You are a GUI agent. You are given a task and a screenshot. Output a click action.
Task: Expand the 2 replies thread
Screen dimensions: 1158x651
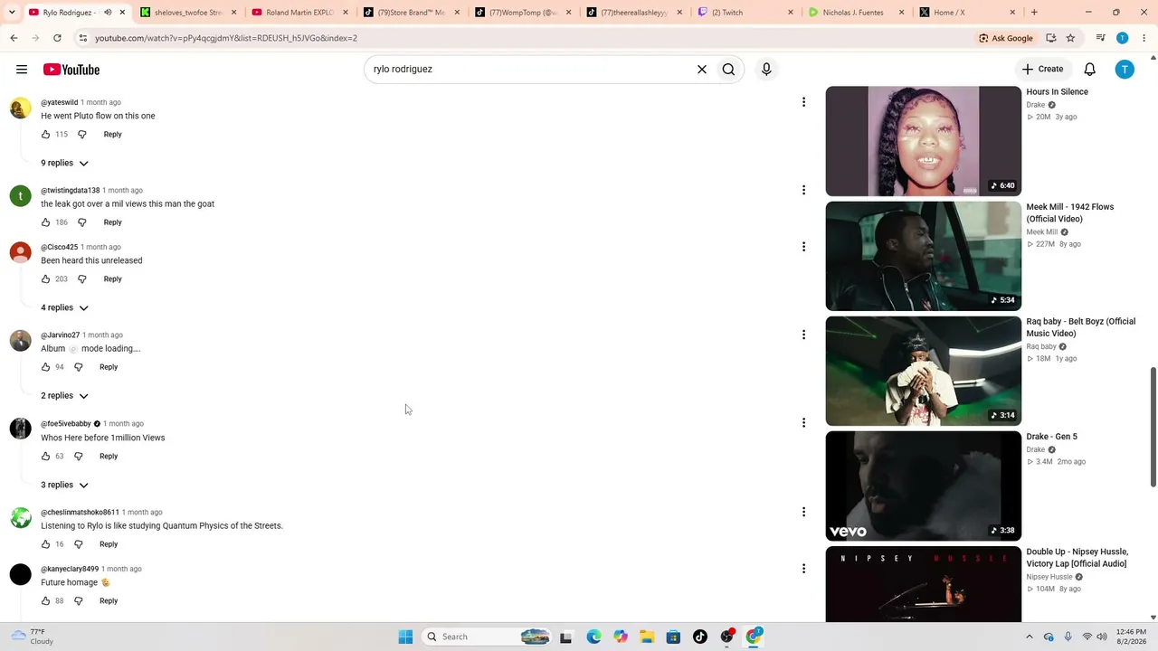click(x=64, y=395)
